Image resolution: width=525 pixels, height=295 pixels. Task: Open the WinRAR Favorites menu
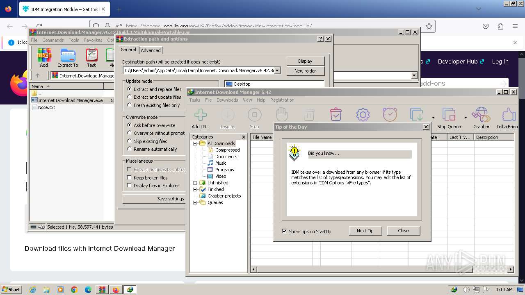coord(93,40)
